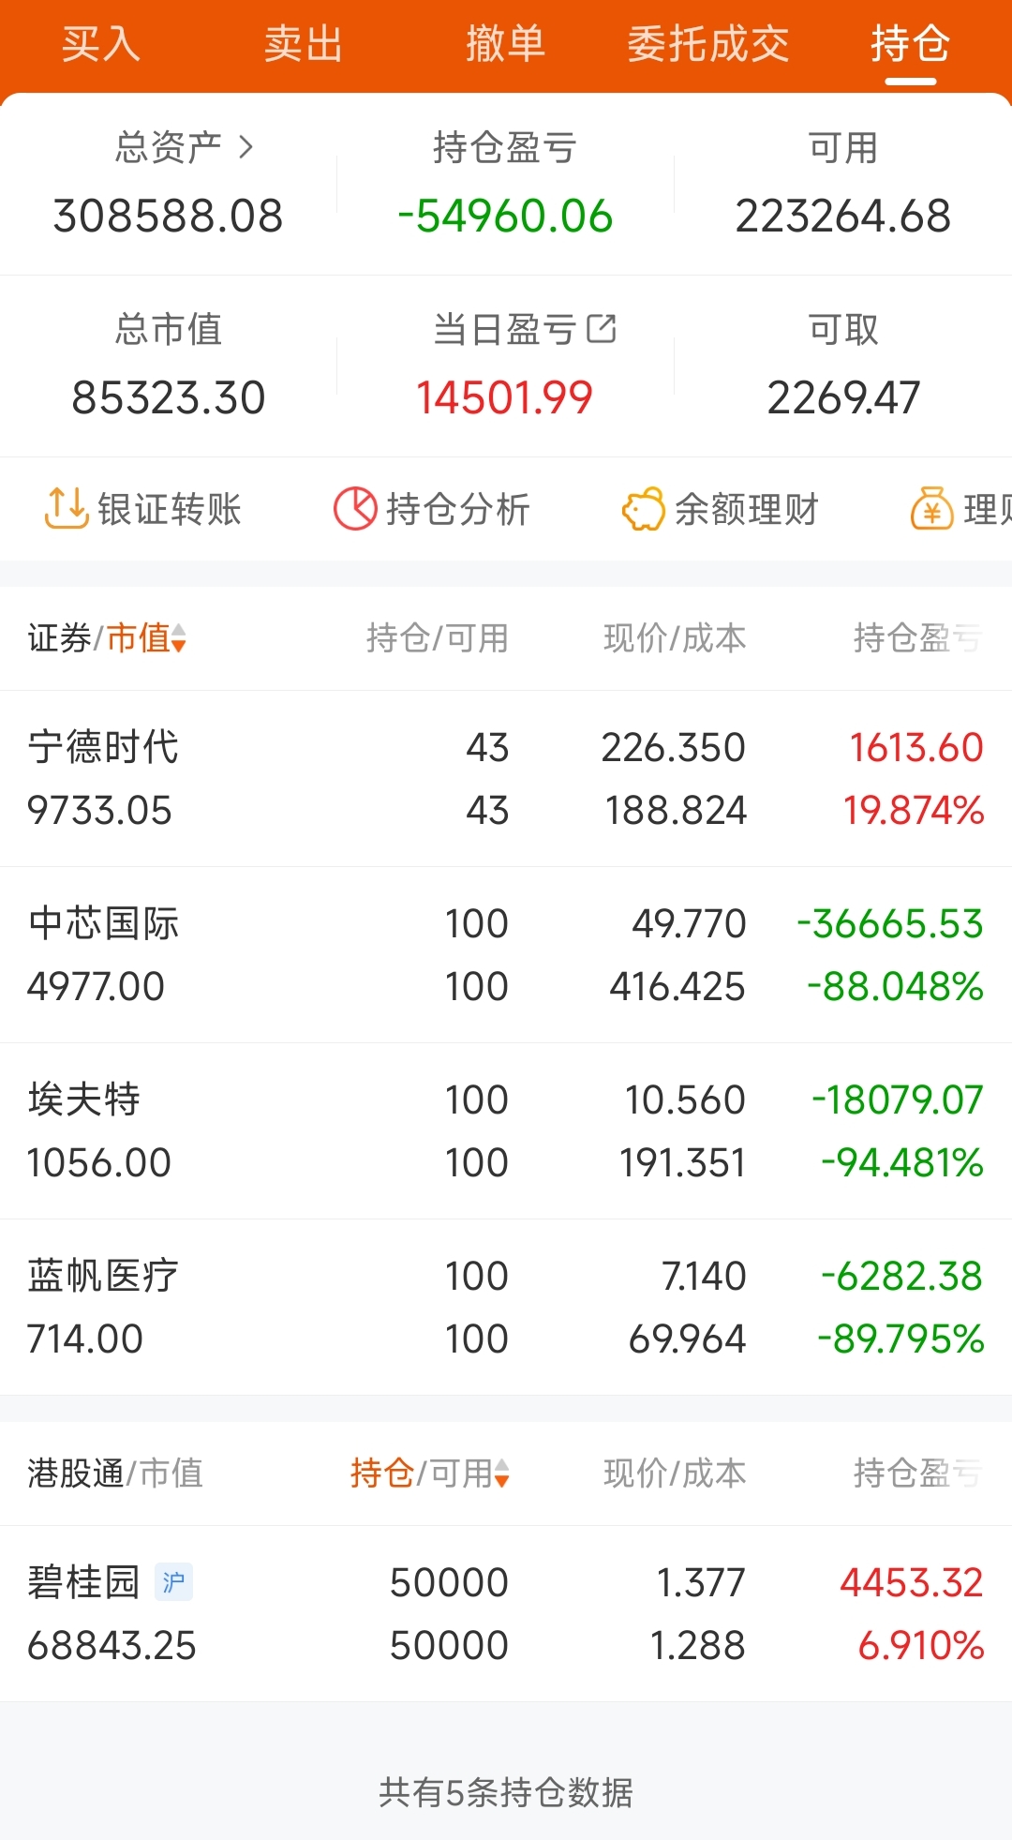Tap the 当日盈亏 value 14501.99
This screenshot has width=1012, height=1840.
tap(504, 397)
